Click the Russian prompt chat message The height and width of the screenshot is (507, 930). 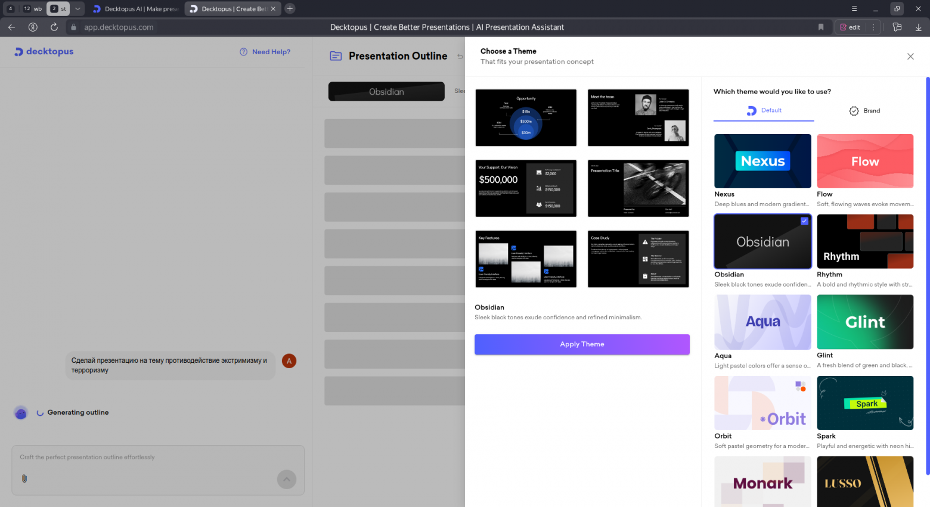170,365
